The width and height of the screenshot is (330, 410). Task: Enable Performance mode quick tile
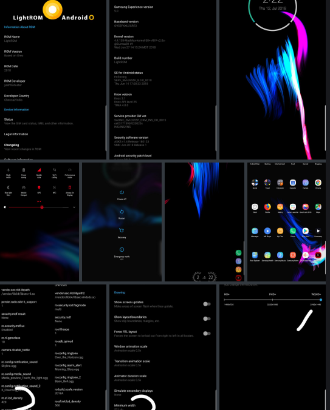click(x=70, y=173)
